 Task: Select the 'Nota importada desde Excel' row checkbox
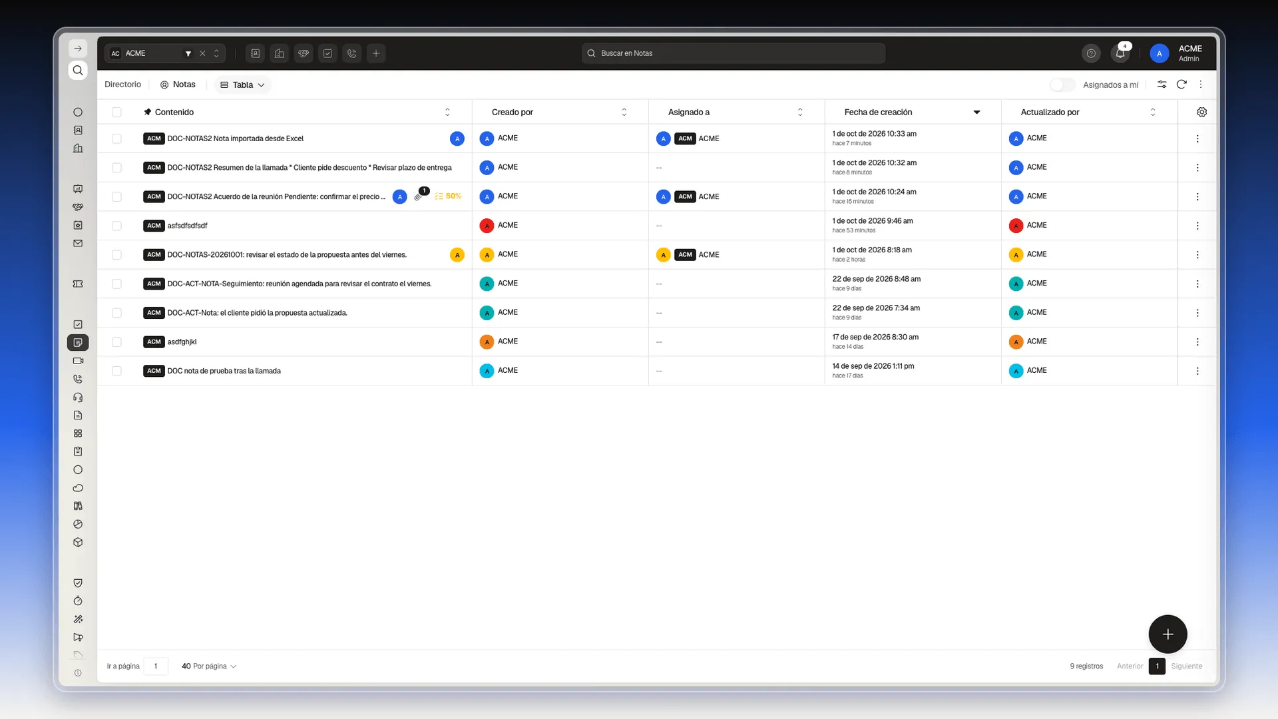coord(116,138)
